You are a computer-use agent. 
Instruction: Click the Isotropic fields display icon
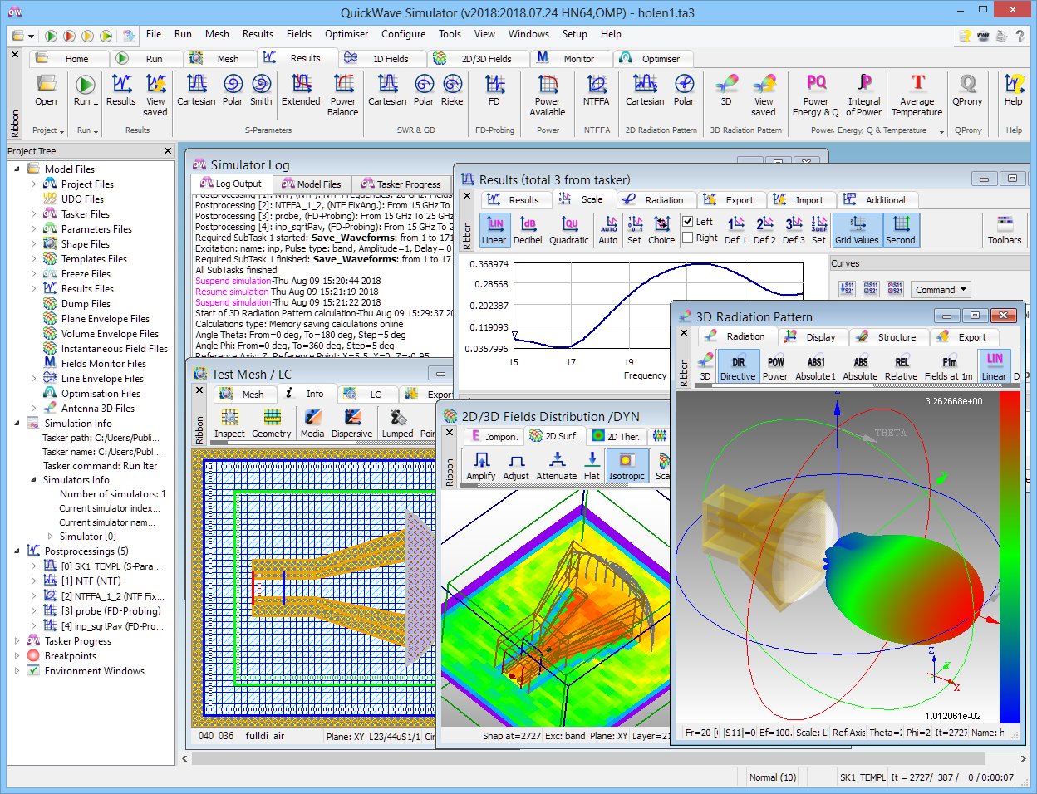point(627,465)
